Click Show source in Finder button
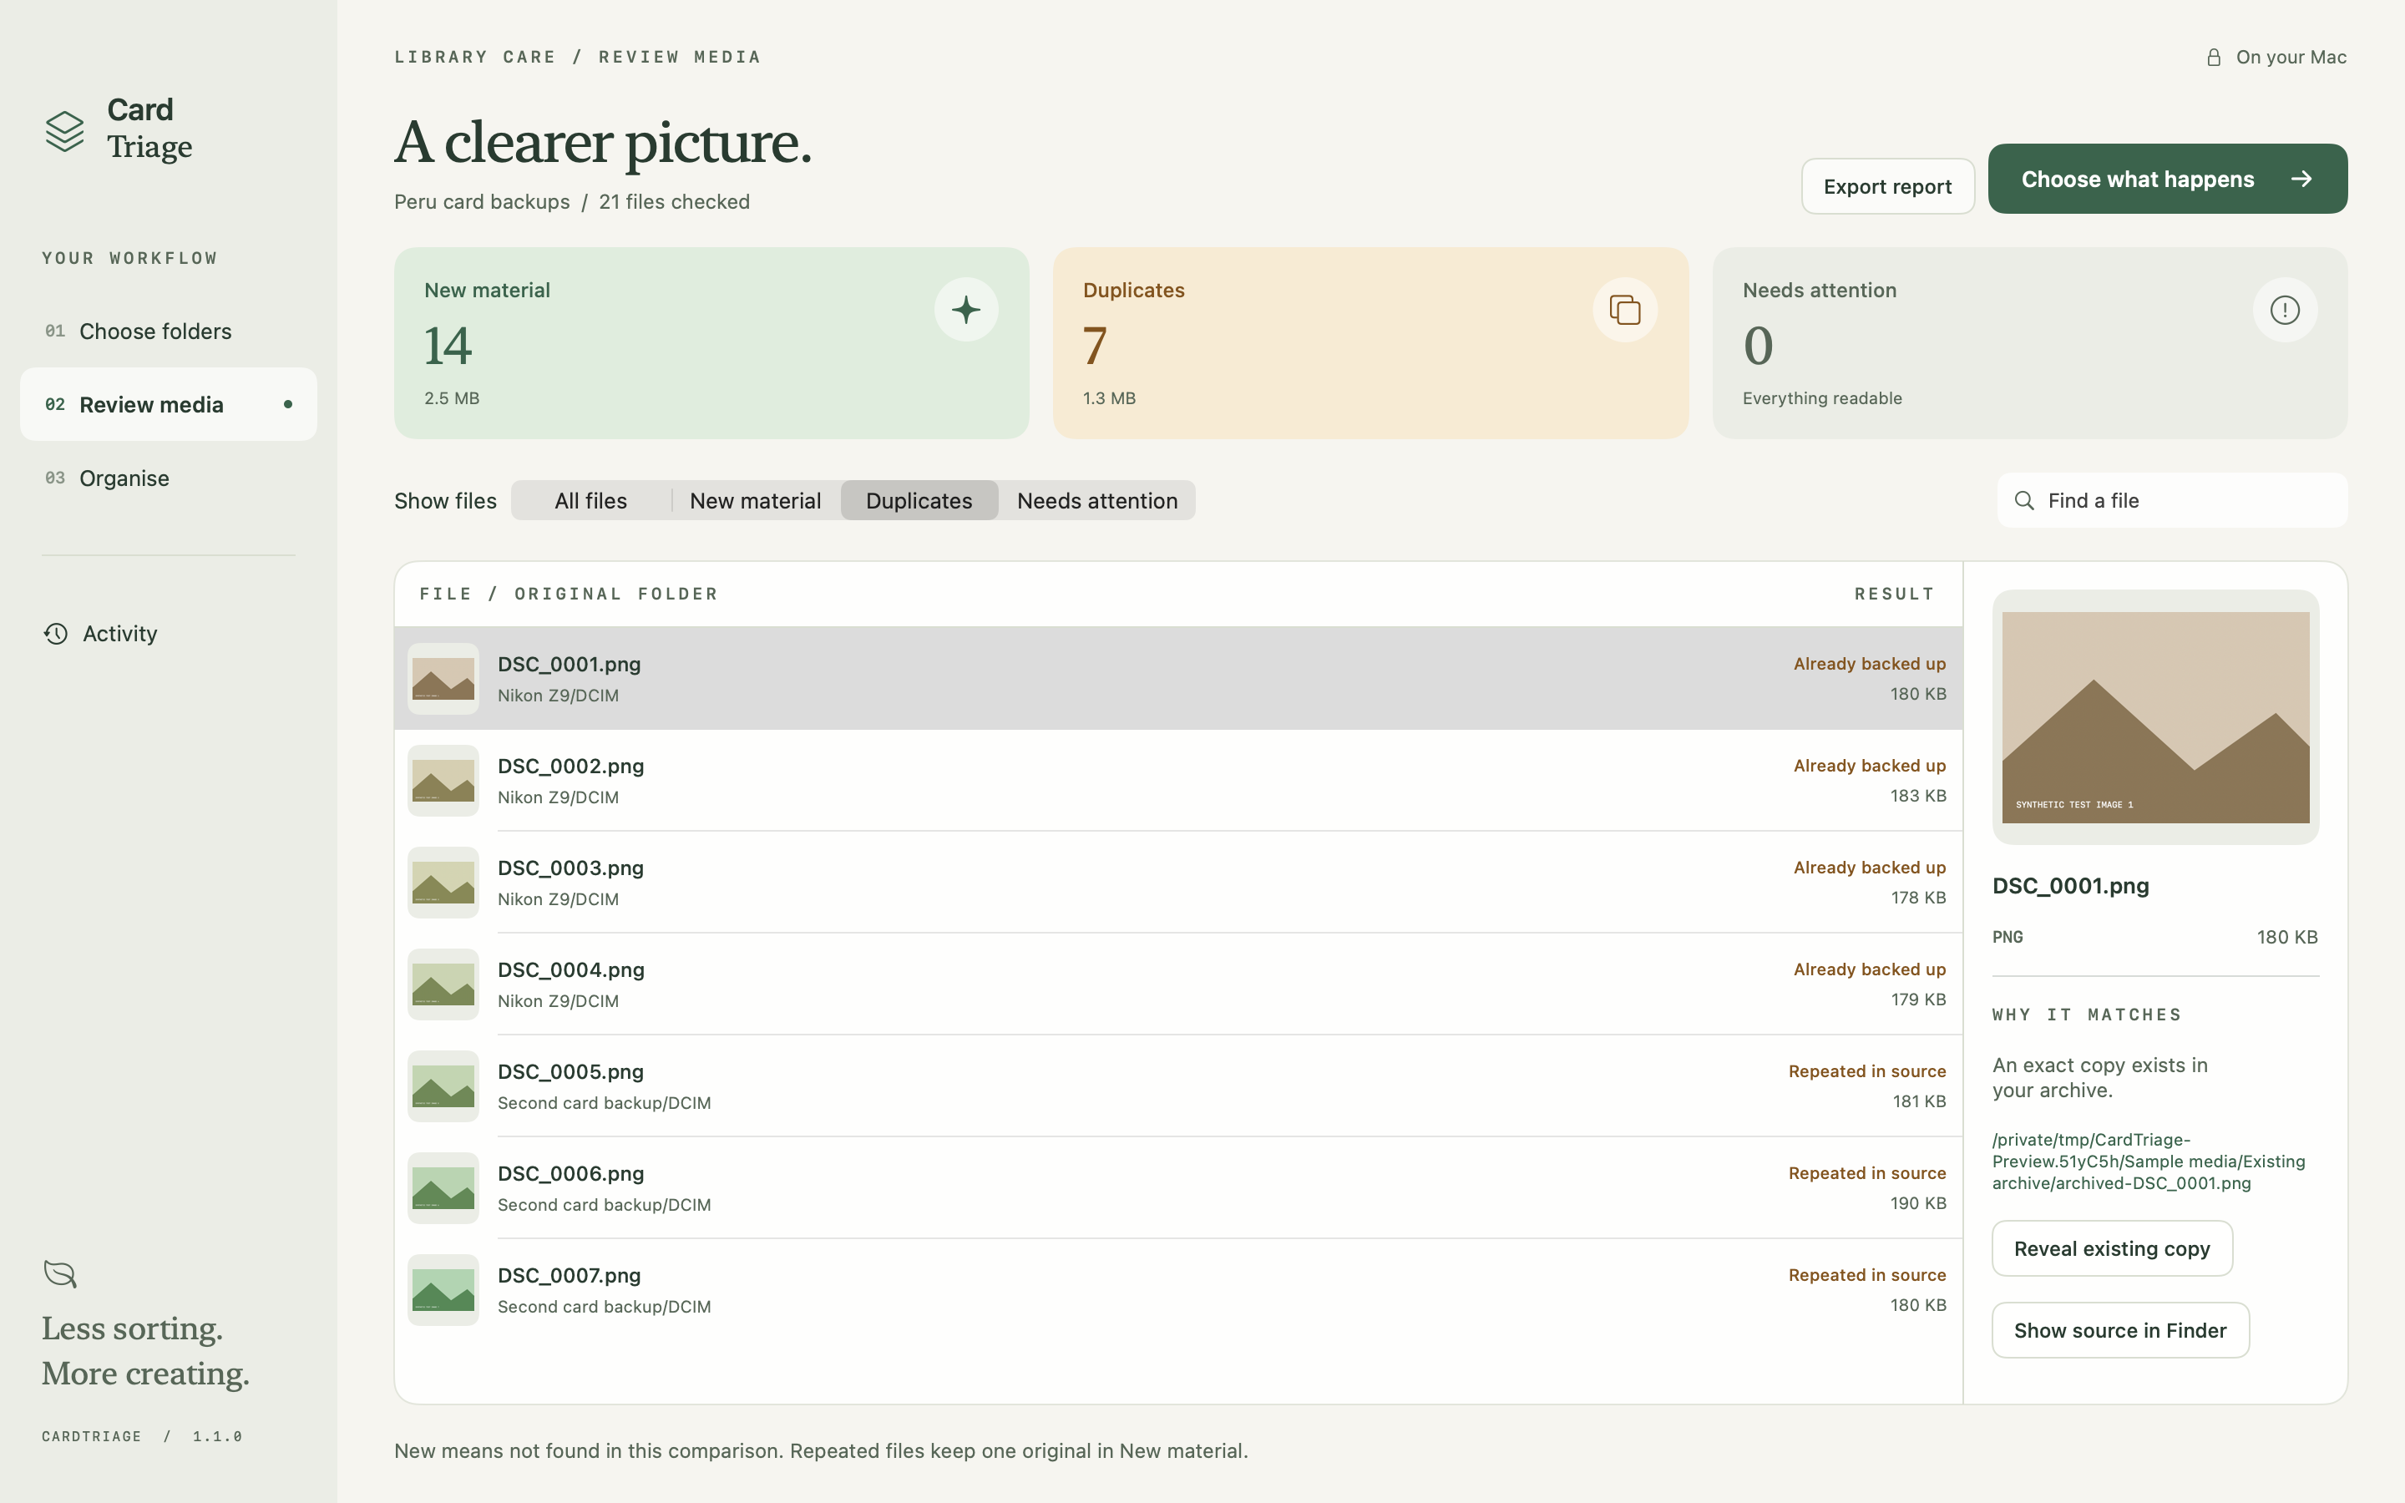Viewport: 2405px width, 1503px height. 2119,1330
